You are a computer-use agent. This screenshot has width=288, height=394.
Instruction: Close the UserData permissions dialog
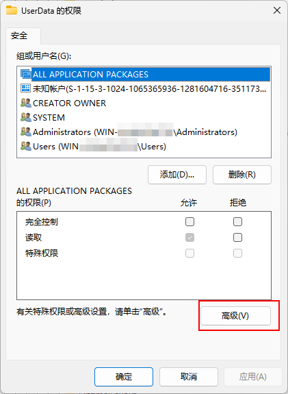pos(277,10)
